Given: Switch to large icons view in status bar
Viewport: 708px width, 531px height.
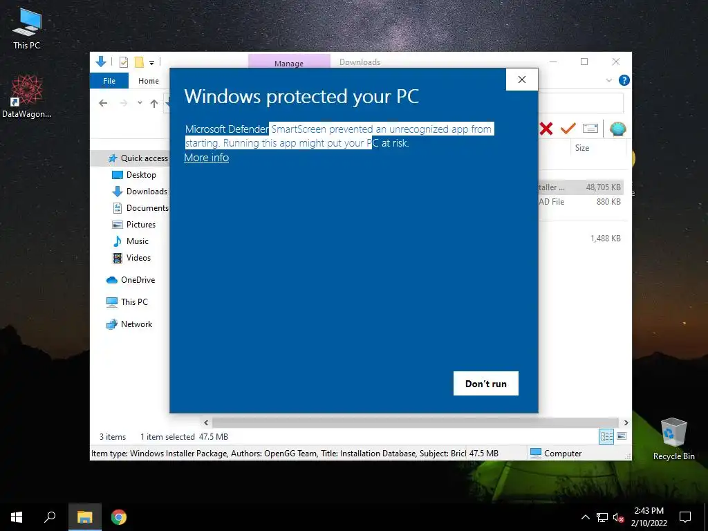Looking at the screenshot, I should point(622,436).
